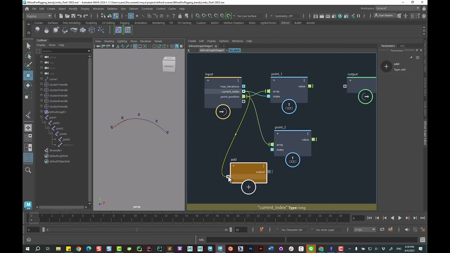This screenshot has height=253, width=450.
Task: Click the IPR render icon
Action: click(328, 16)
